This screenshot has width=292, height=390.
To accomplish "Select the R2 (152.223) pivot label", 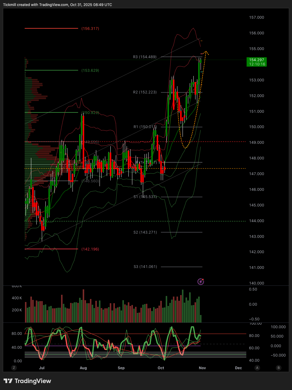I will tap(145, 92).
